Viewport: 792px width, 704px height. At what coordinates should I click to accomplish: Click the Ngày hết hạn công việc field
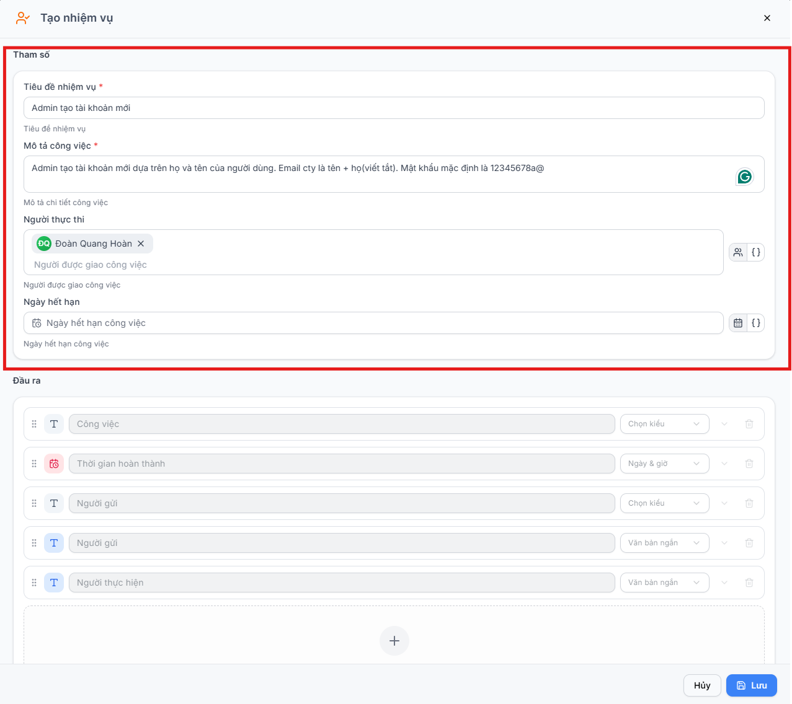(x=373, y=323)
